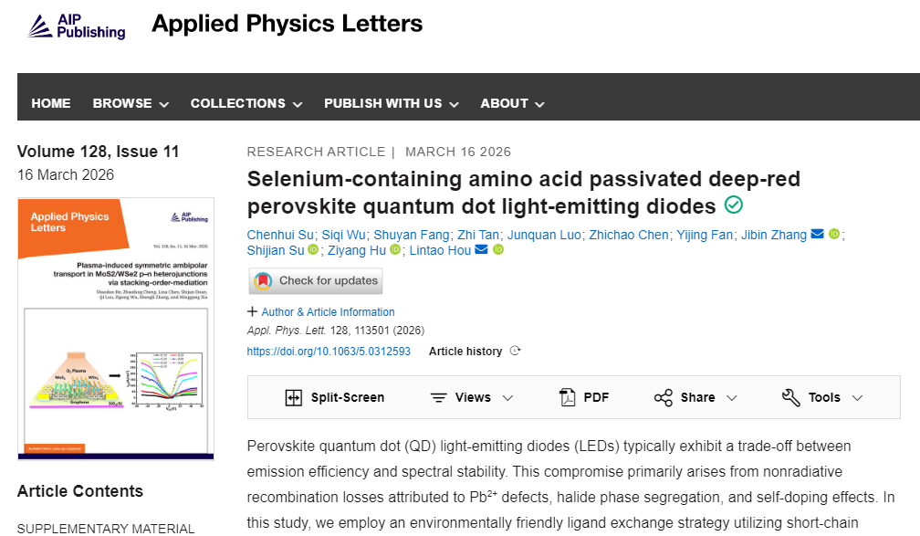Expand Author & Article Information
Screen dimensions: 920x536
click(x=321, y=312)
